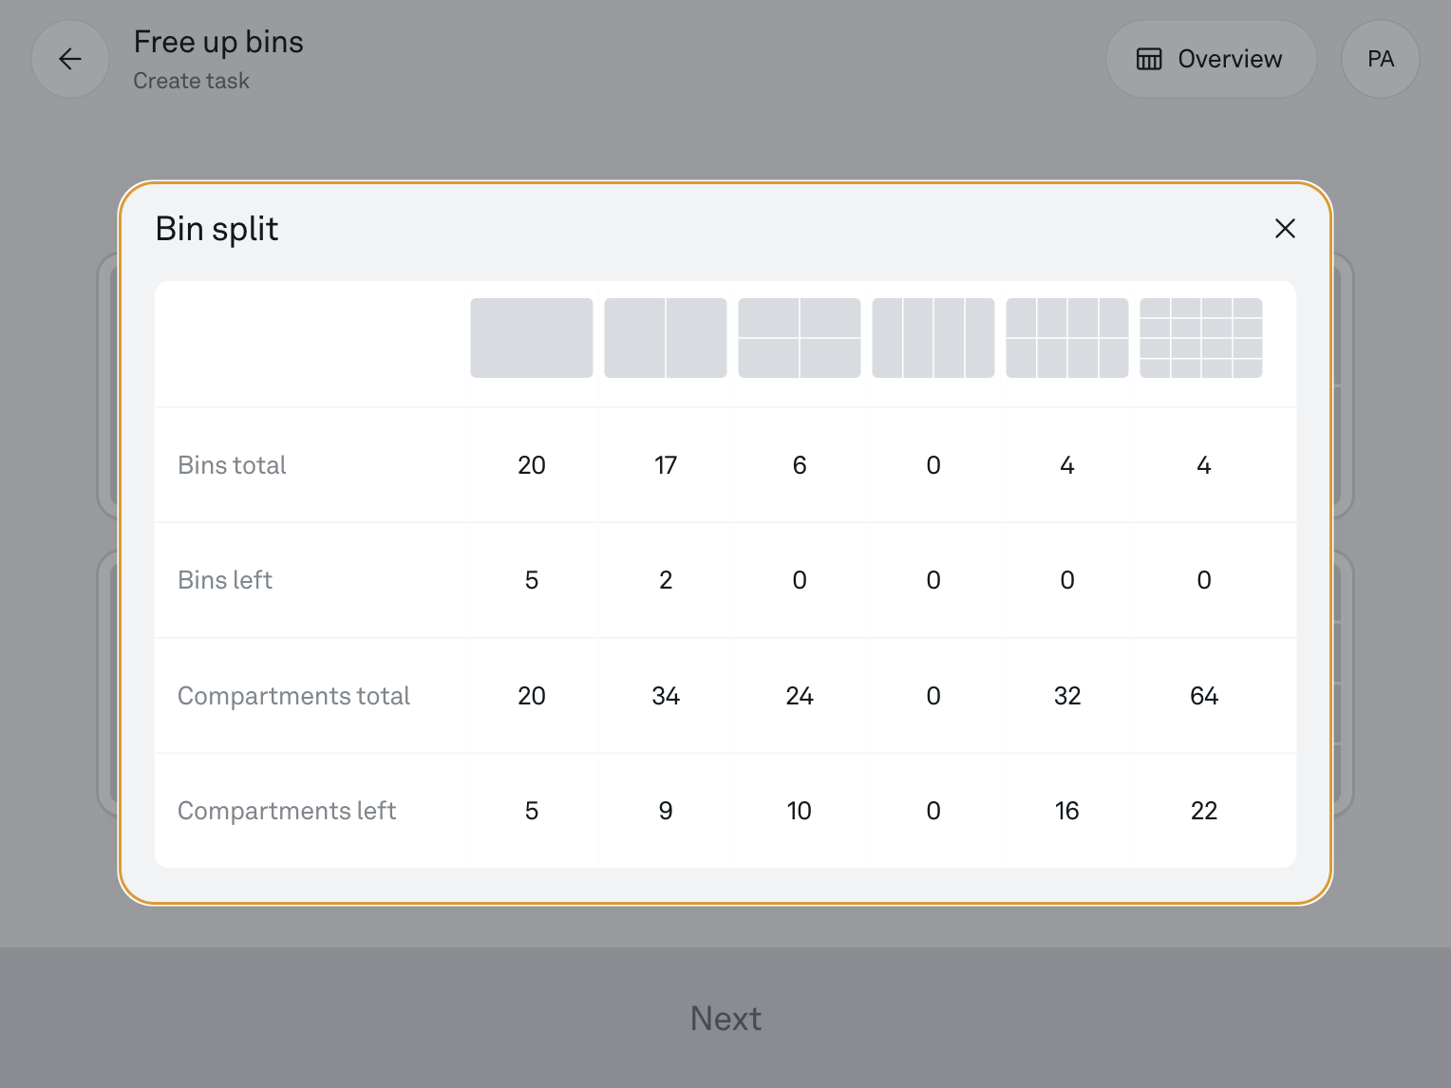Click the Compartments total row label
This screenshot has height=1088, width=1451.
(293, 696)
